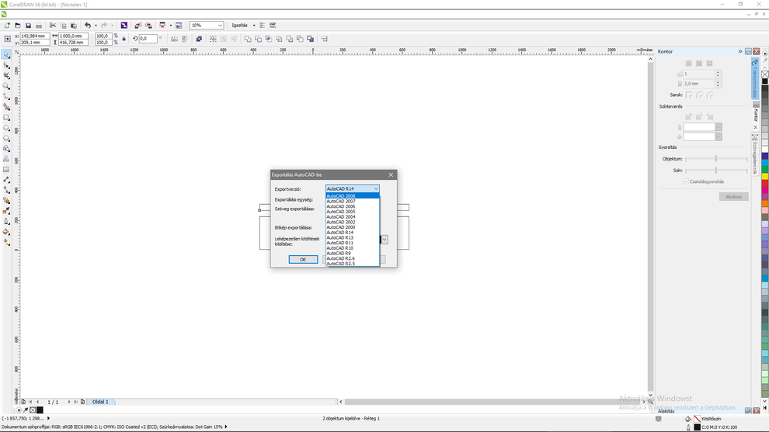Close the Exportálás AutoCAD-be dialog
The width and height of the screenshot is (769, 432).
391,175
